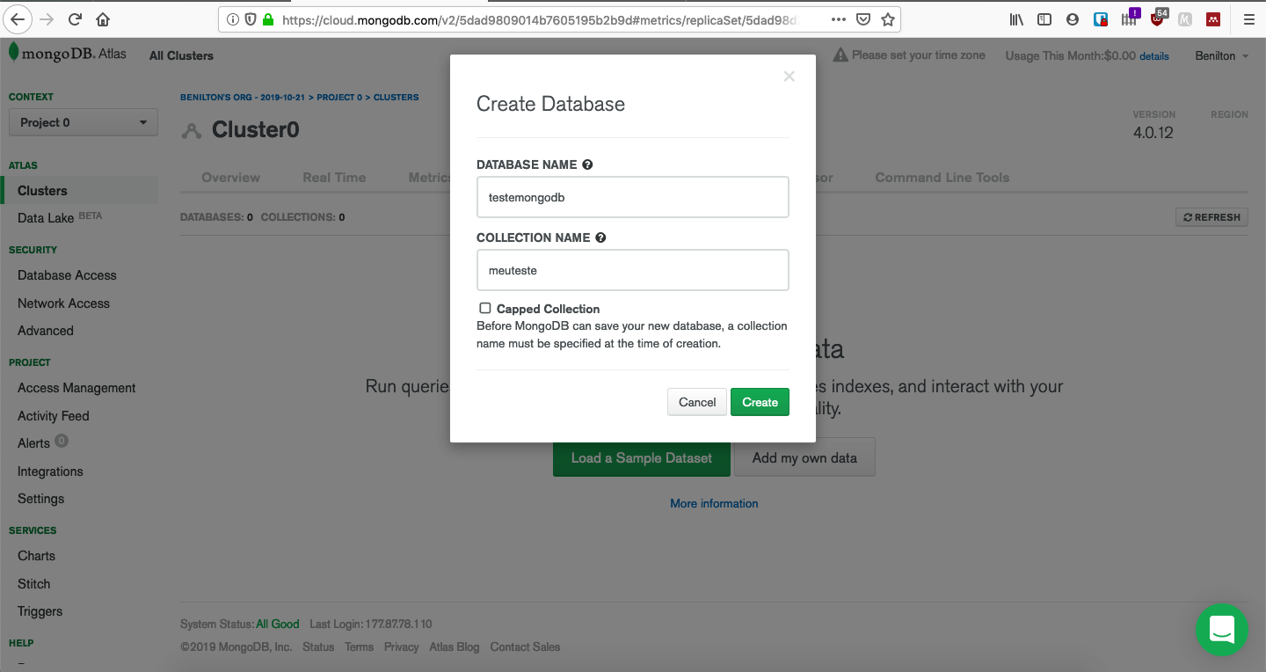
Task: Click the Collection Name input field
Action: click(633, 270)
